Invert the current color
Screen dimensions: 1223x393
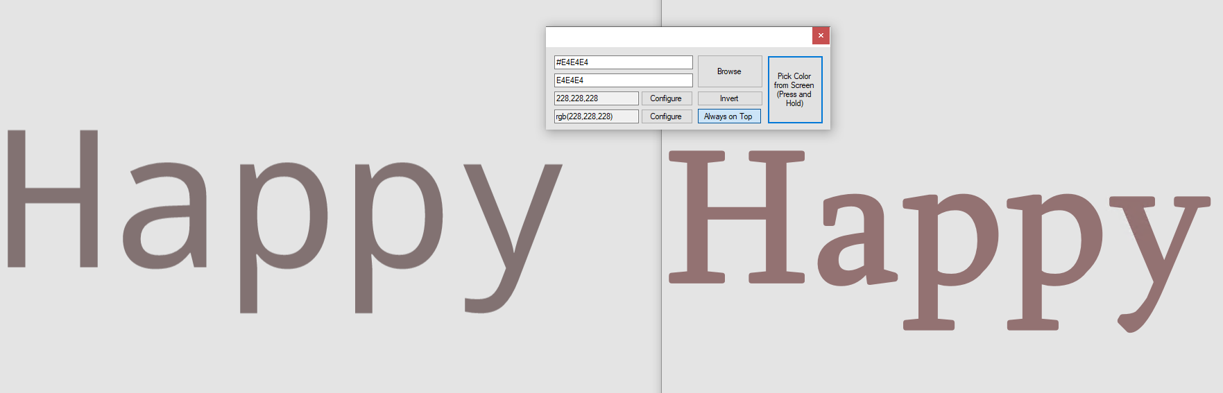tap(730, 98)
